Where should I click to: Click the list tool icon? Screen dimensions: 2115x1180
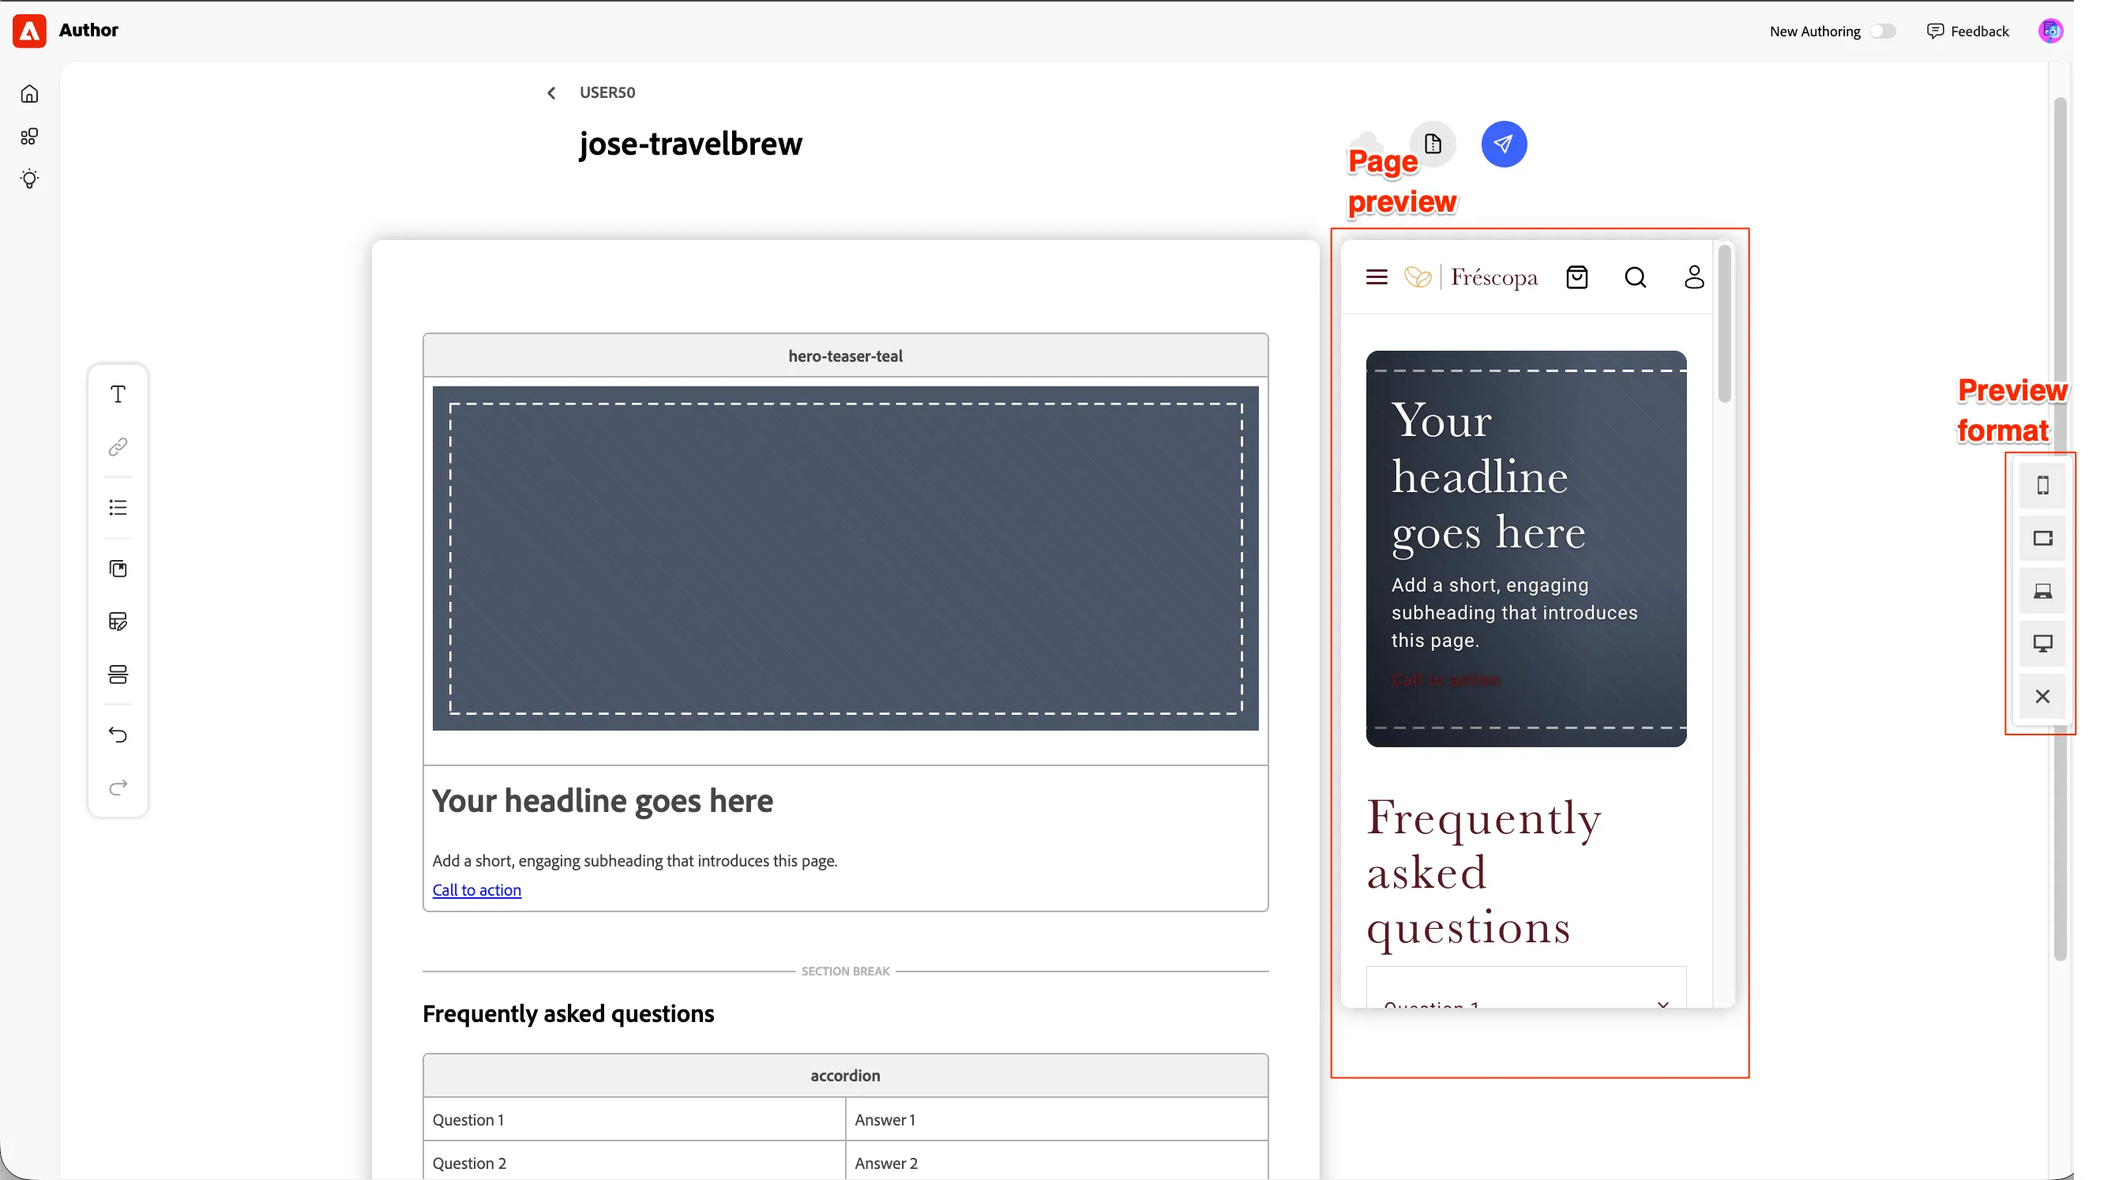click(118, 508)
